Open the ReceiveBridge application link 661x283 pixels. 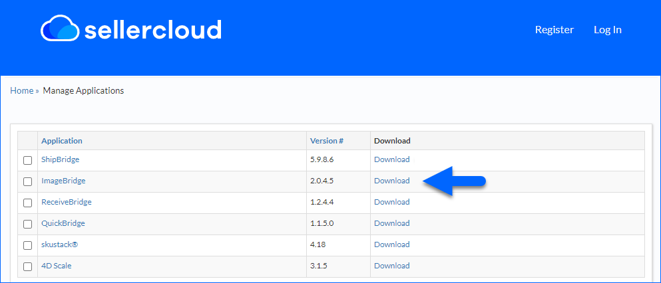66,202
